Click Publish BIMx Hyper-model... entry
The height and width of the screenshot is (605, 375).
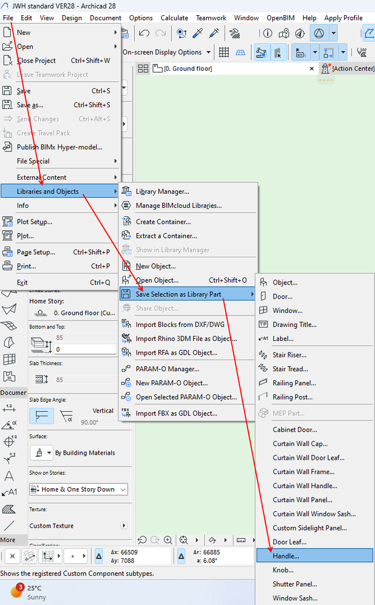[x=60, y=147]
